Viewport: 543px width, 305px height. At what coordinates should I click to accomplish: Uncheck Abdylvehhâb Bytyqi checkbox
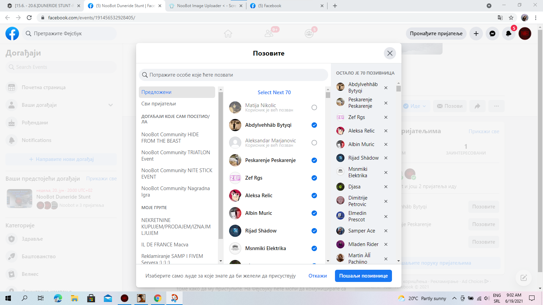[x=314, y=125]
